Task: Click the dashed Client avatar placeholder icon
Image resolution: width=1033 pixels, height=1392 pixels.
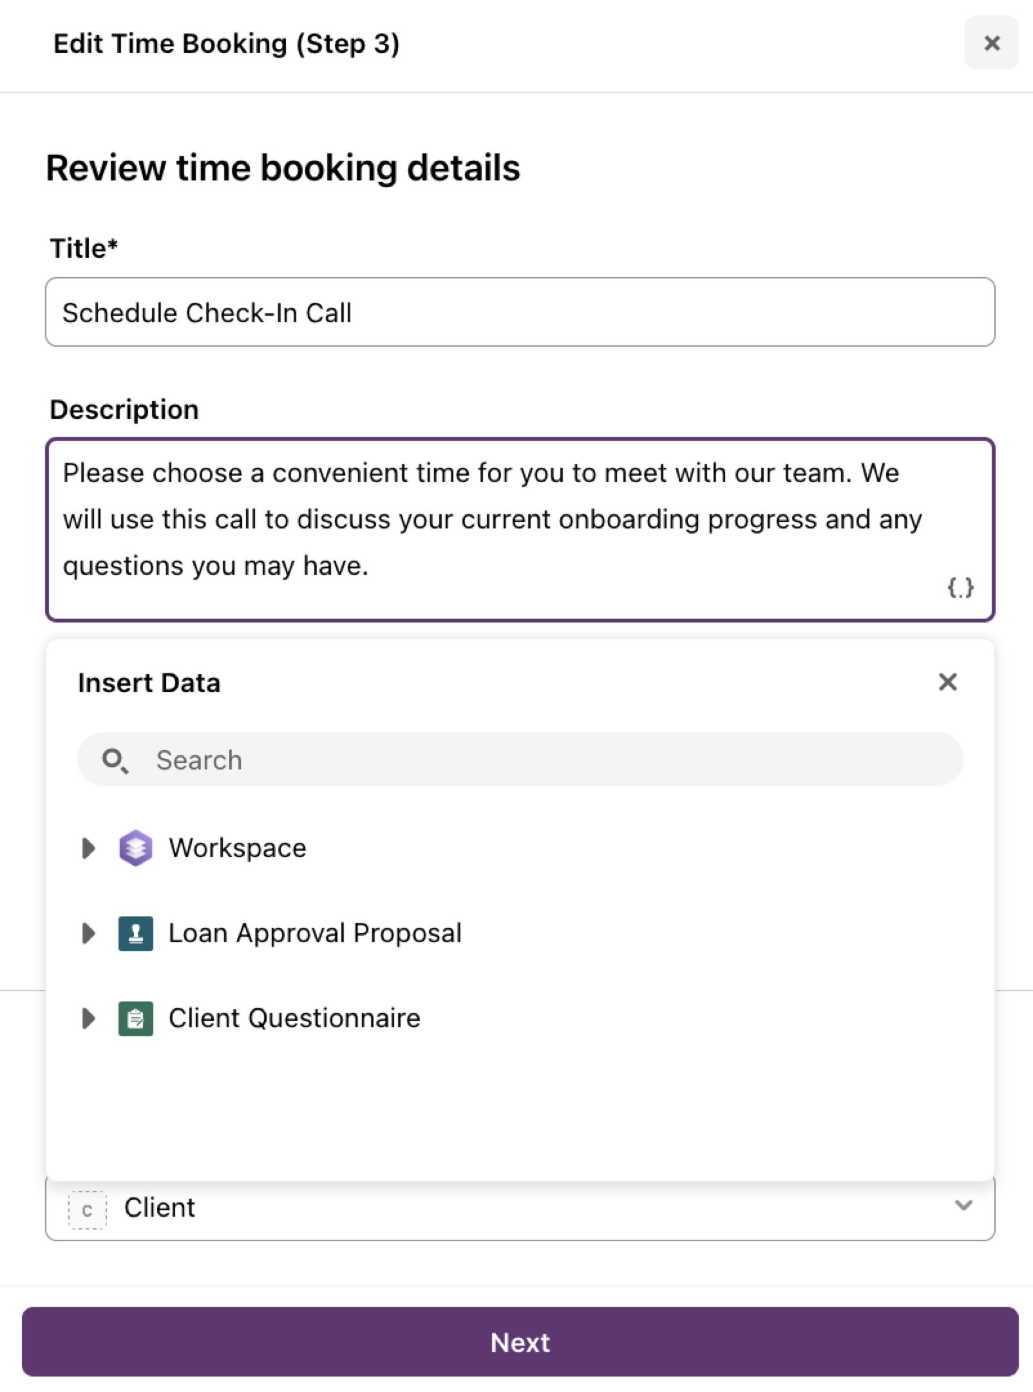Action: (87, 1210)
